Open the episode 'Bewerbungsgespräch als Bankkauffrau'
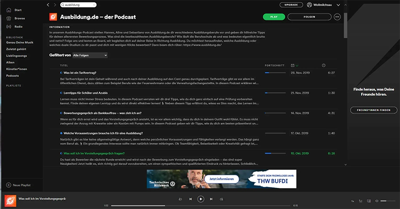The width and height of the screenshot is (400, 209). pyautogui.click(x=103, y=113)
